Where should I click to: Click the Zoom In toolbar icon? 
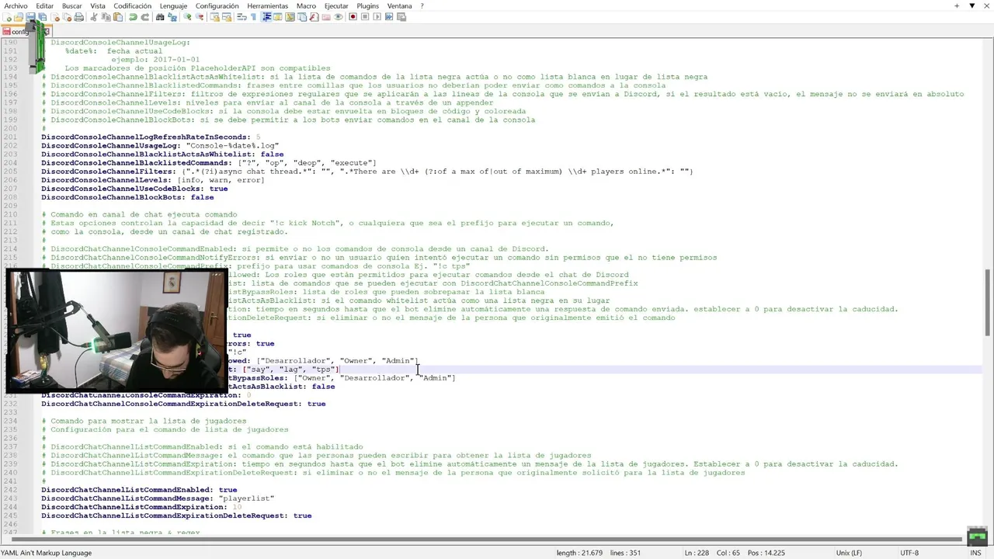[x=187, y=16]
